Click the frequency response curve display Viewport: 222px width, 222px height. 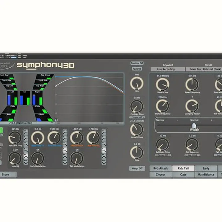tap(89, 98)
